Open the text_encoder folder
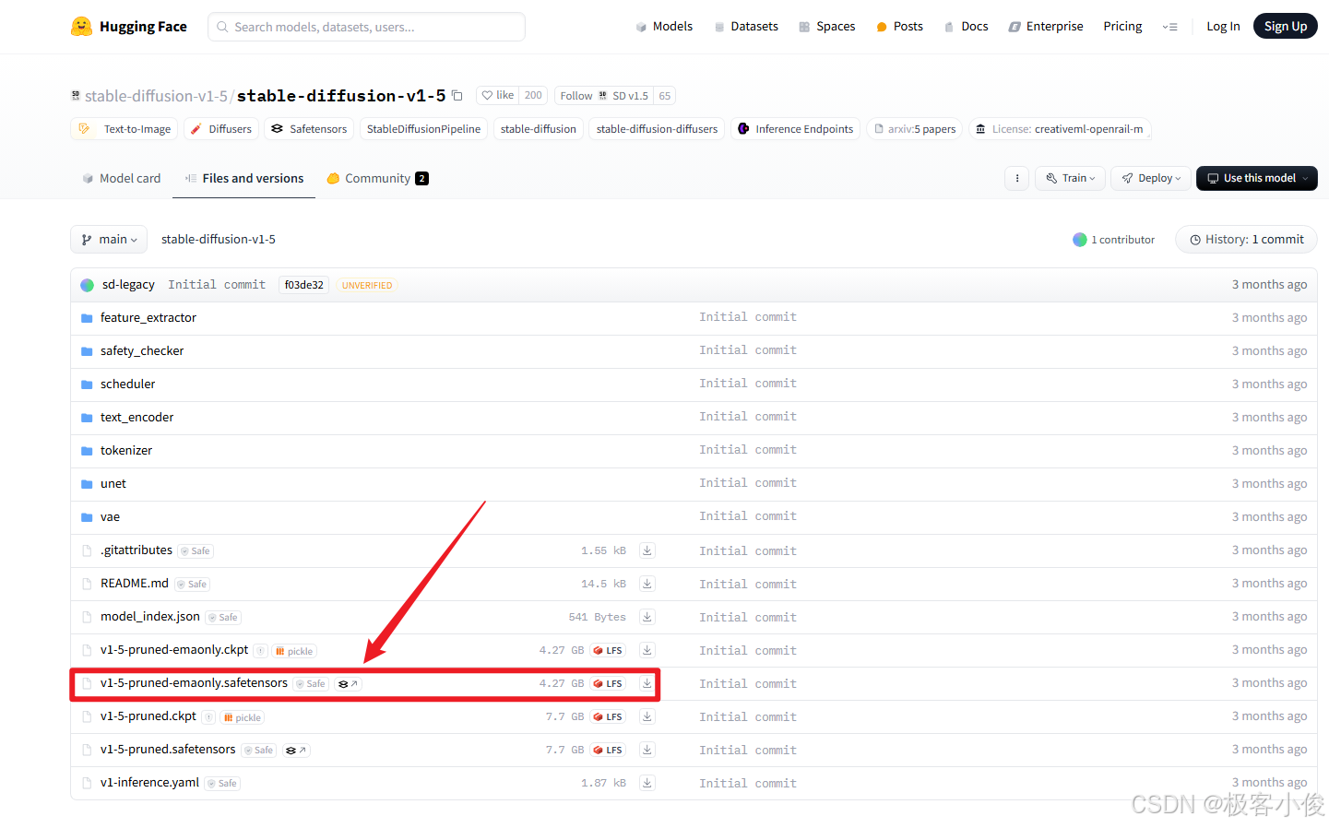Screen dimensions: 1329x828 136,418
